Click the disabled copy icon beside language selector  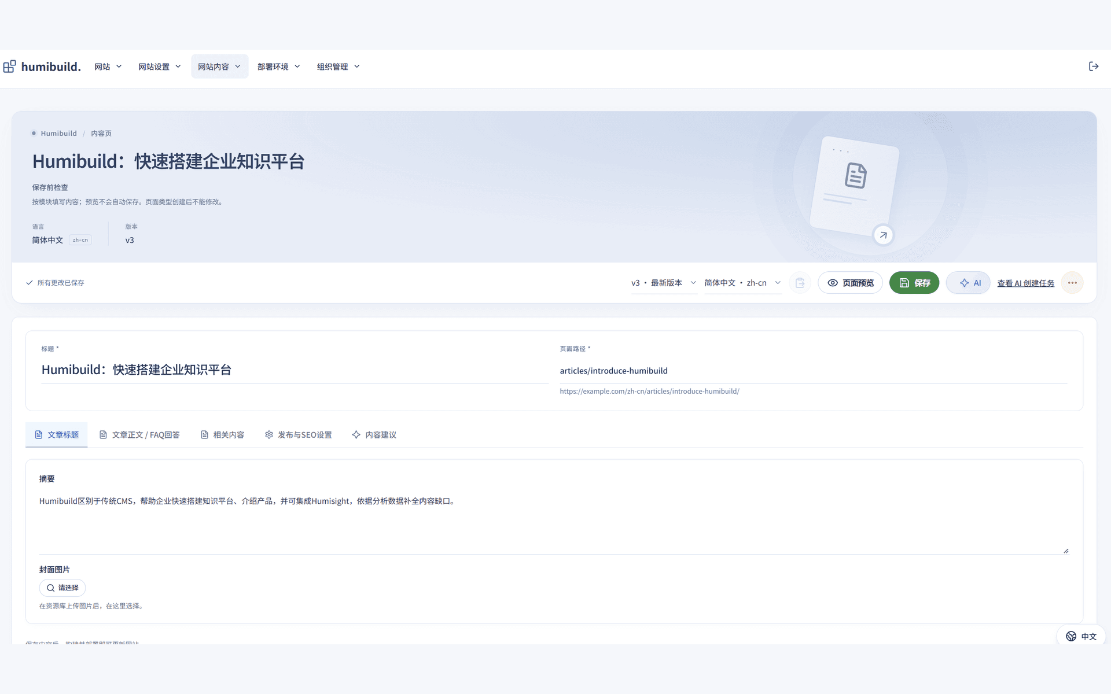[x=800, y=283]
